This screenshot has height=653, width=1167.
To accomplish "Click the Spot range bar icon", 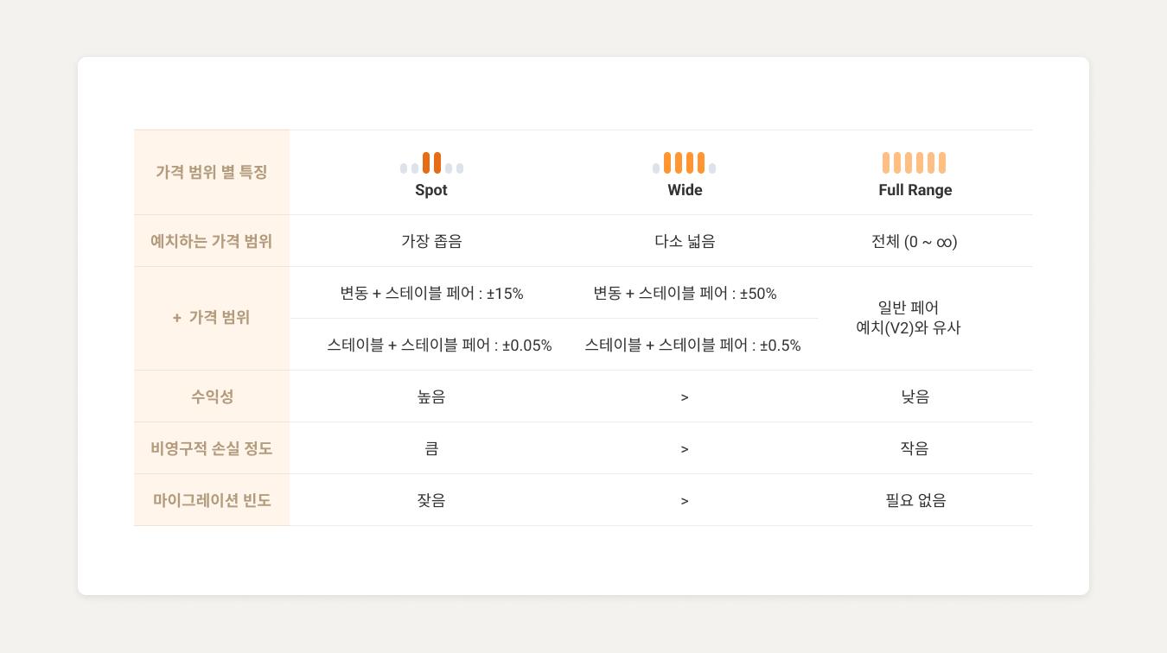I will pyautogui.click(x=431, y=163).
